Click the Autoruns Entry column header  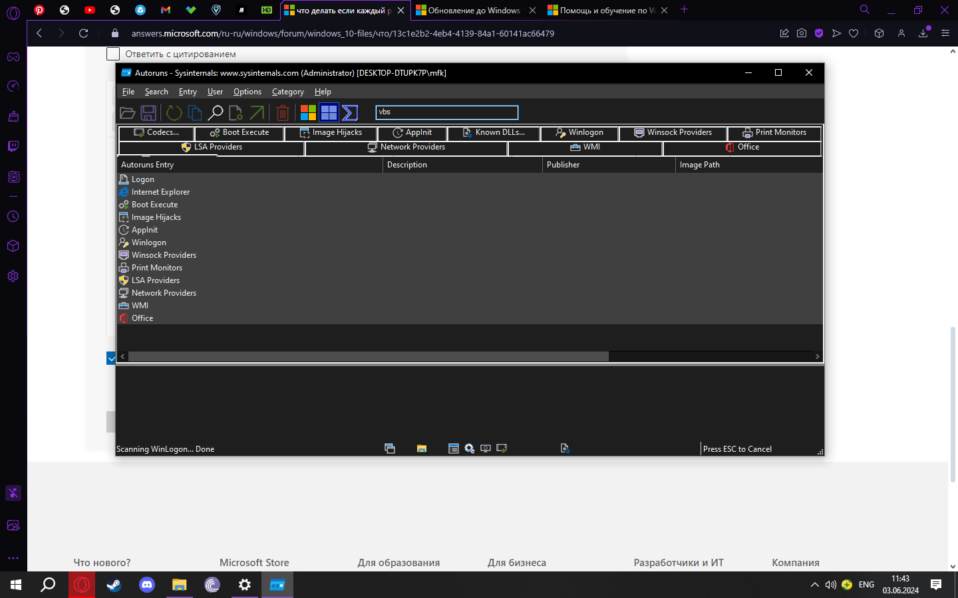tap(250, 165)
